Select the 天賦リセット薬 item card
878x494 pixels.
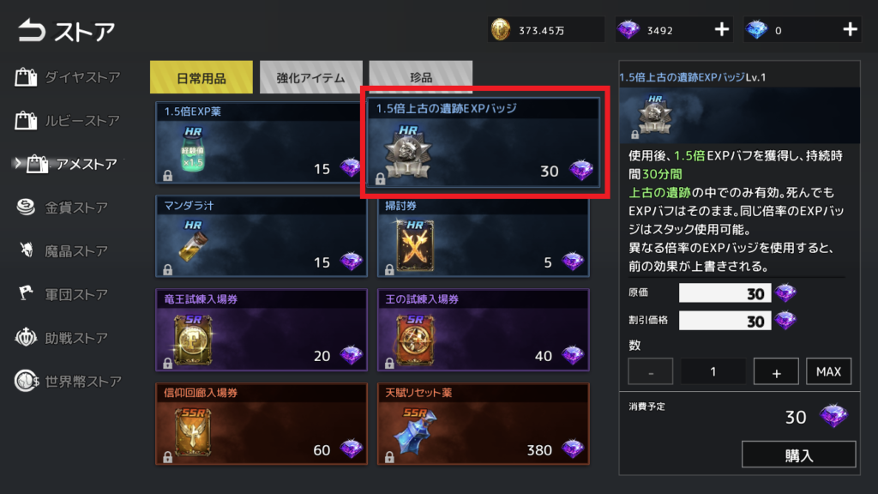click(484, 424)
